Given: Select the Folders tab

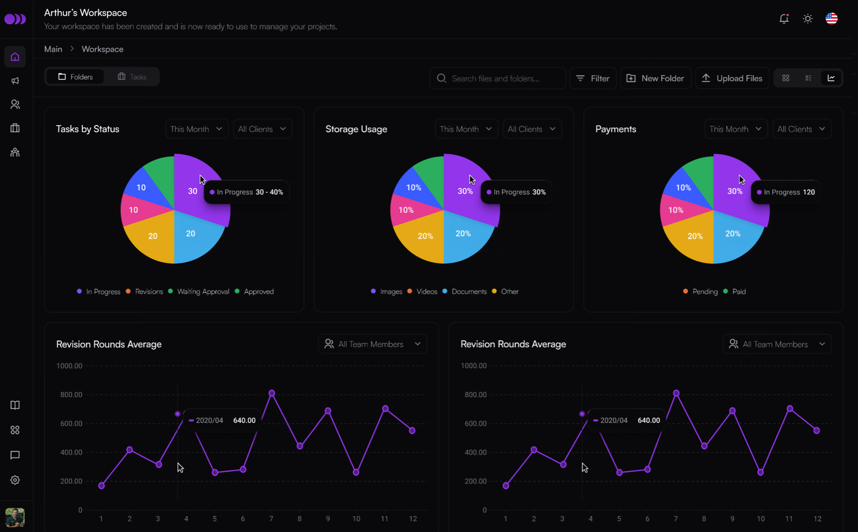Looking at the screenshot, I should 75,76.
